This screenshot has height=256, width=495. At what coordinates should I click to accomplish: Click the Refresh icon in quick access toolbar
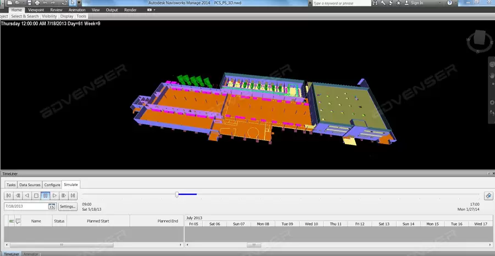coord(65,3)
